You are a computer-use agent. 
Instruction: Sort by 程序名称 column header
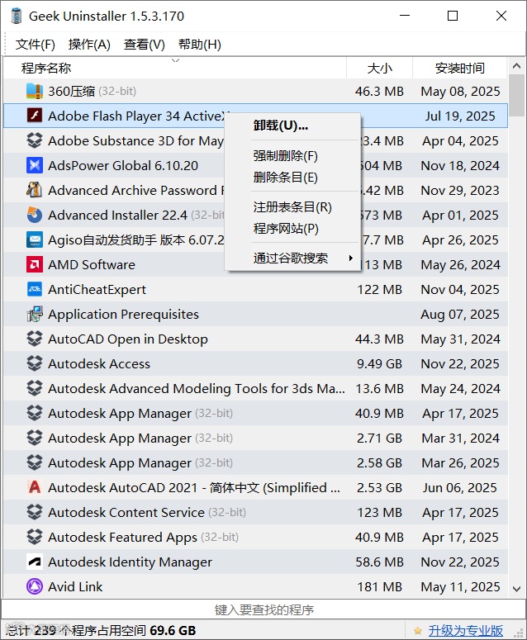click(176, 68)
